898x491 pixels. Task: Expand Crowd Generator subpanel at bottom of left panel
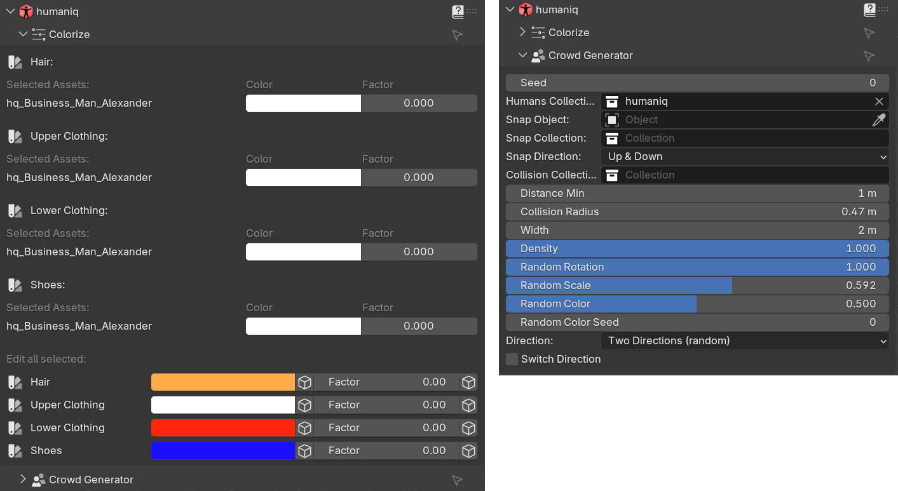point(23,479)
